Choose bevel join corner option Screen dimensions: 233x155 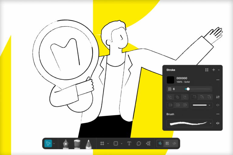202,97
